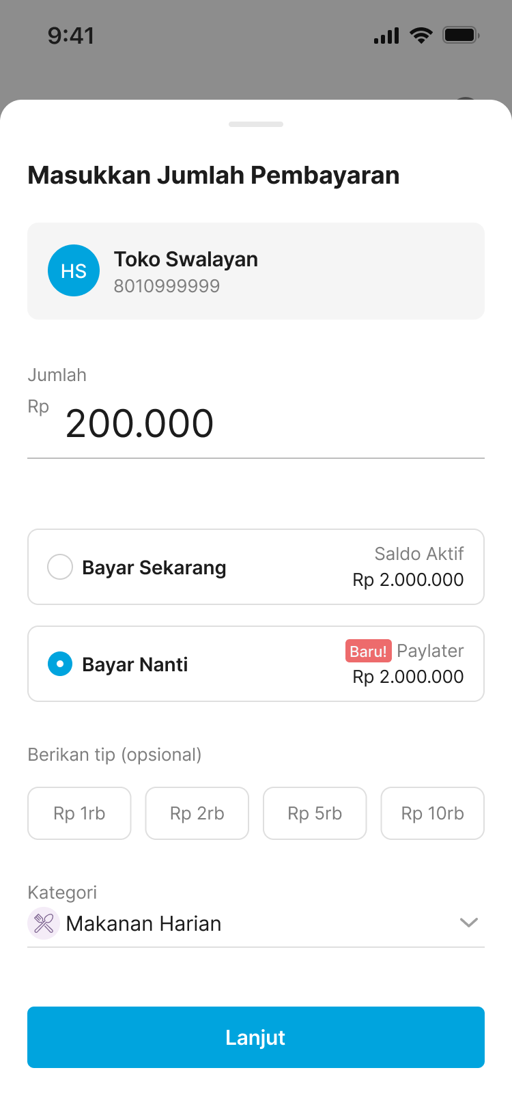Tap the Wi-Fi status icon

(421, 36)
